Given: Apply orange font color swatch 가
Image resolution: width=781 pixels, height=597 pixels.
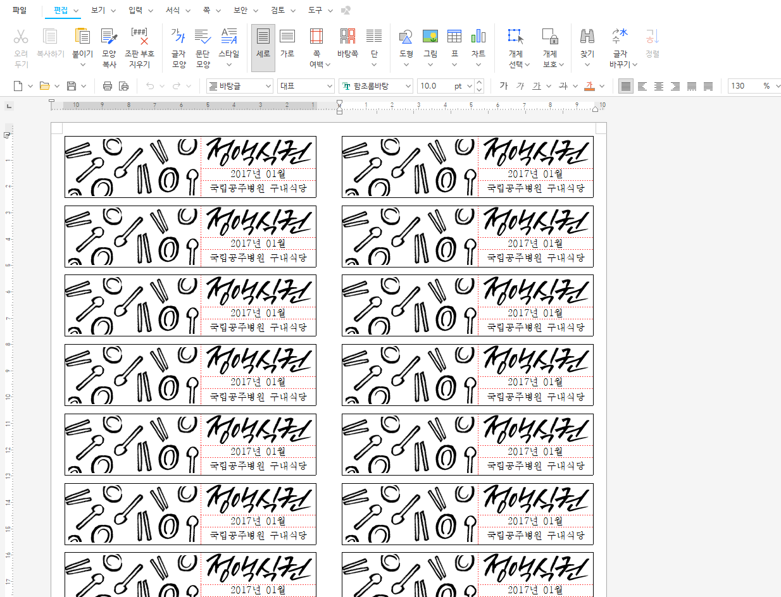Looking at the screenshot, I should [x=589, y=86].
